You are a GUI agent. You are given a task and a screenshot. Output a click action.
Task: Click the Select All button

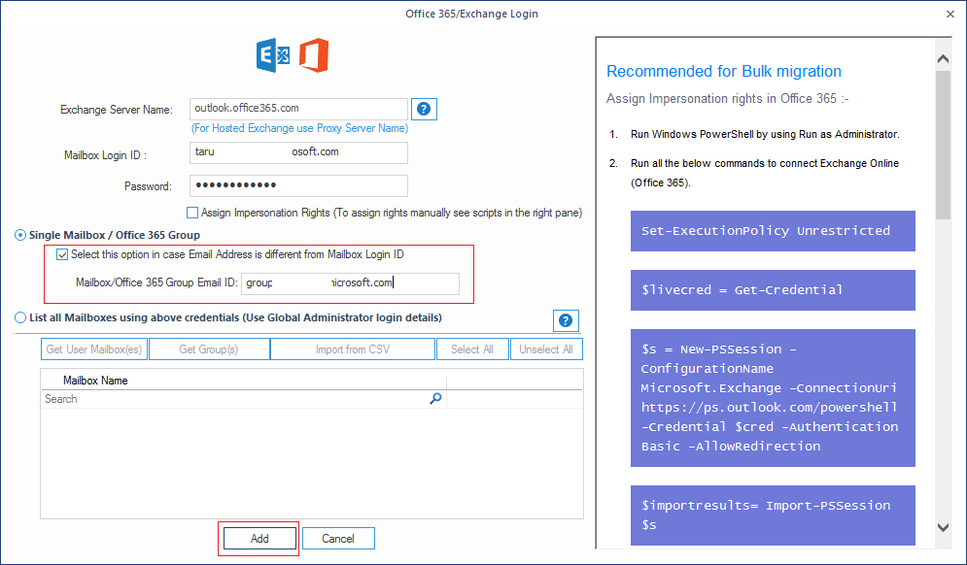click(472, 349)
